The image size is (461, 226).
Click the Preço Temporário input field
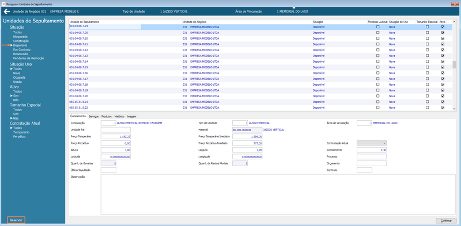tap(116, 136)
